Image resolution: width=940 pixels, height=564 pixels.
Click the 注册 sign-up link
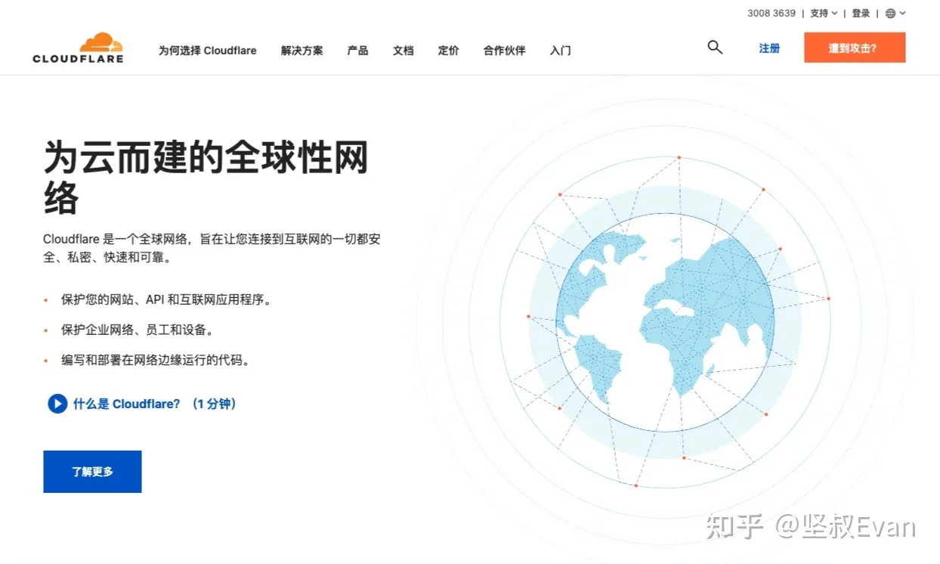click(769, 48)
